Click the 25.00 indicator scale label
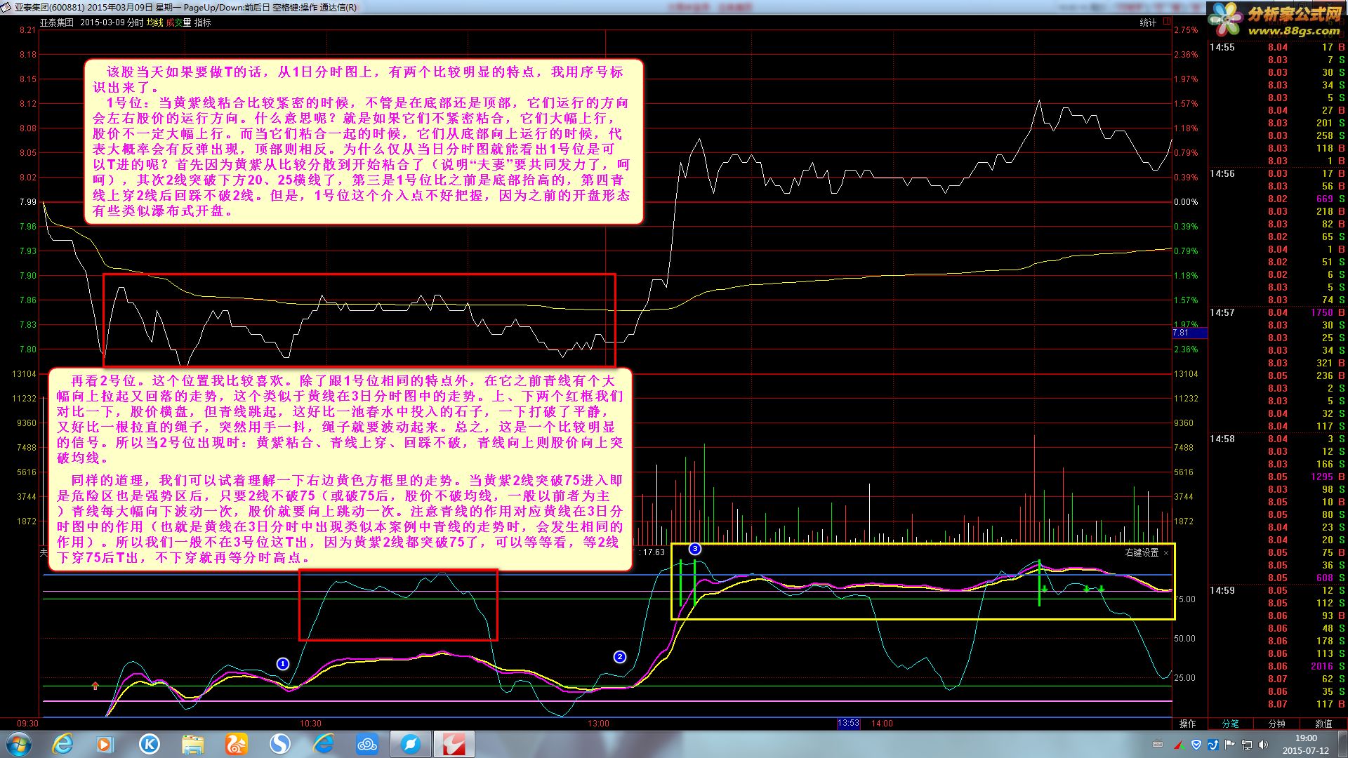This screenshot has height=758, width=1348. tap(1184, 677)
